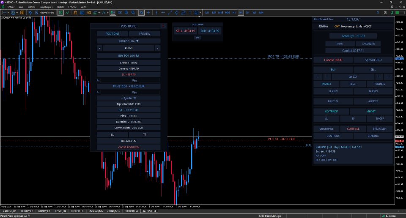Open the shapes objects tool icon
This screenshot has width=406, height=218.
pyautogui.click(x=196, y=12)
